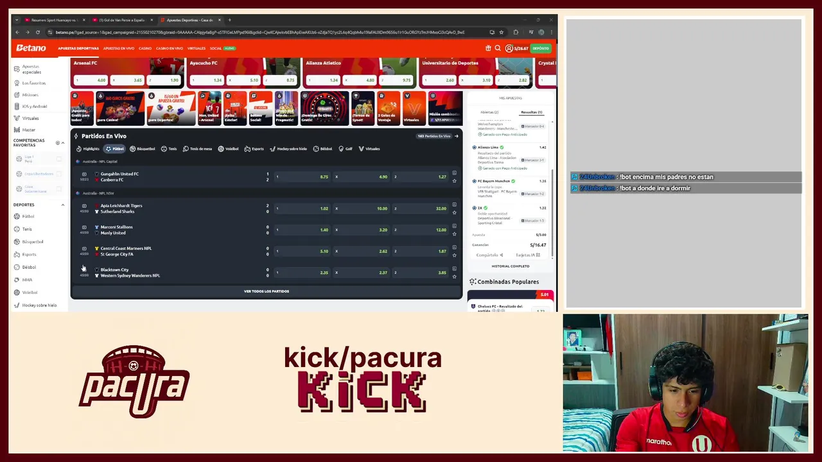
Task: Toggle the Copa Sudamericana checkbox
Action: coord(58,189)
